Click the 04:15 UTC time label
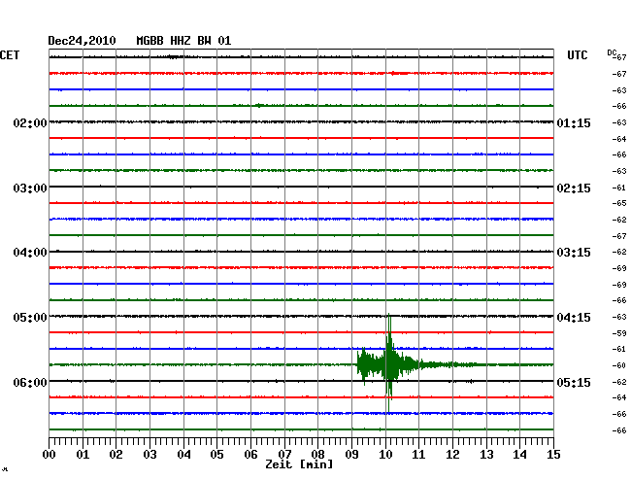Image resolution: width=631 pixels, height=480 pixels. (574, 318)
